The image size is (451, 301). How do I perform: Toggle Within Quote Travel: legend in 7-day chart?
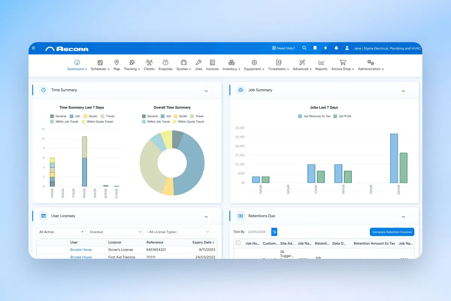click(97, 122)
